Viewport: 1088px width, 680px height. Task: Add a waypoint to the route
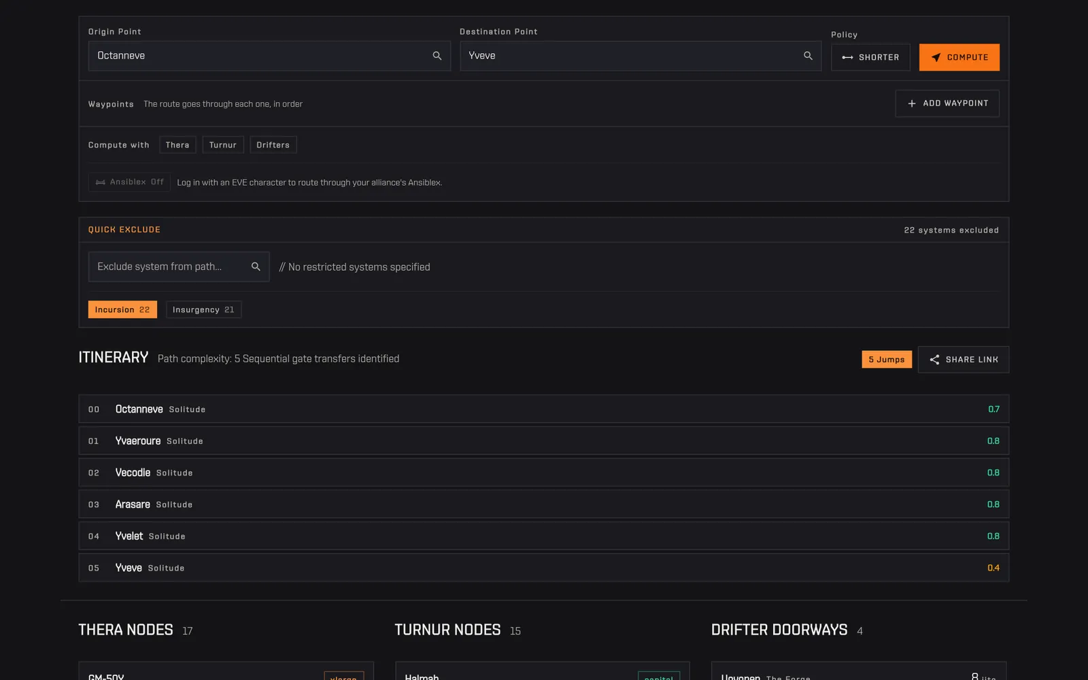[x=947, y=103]
